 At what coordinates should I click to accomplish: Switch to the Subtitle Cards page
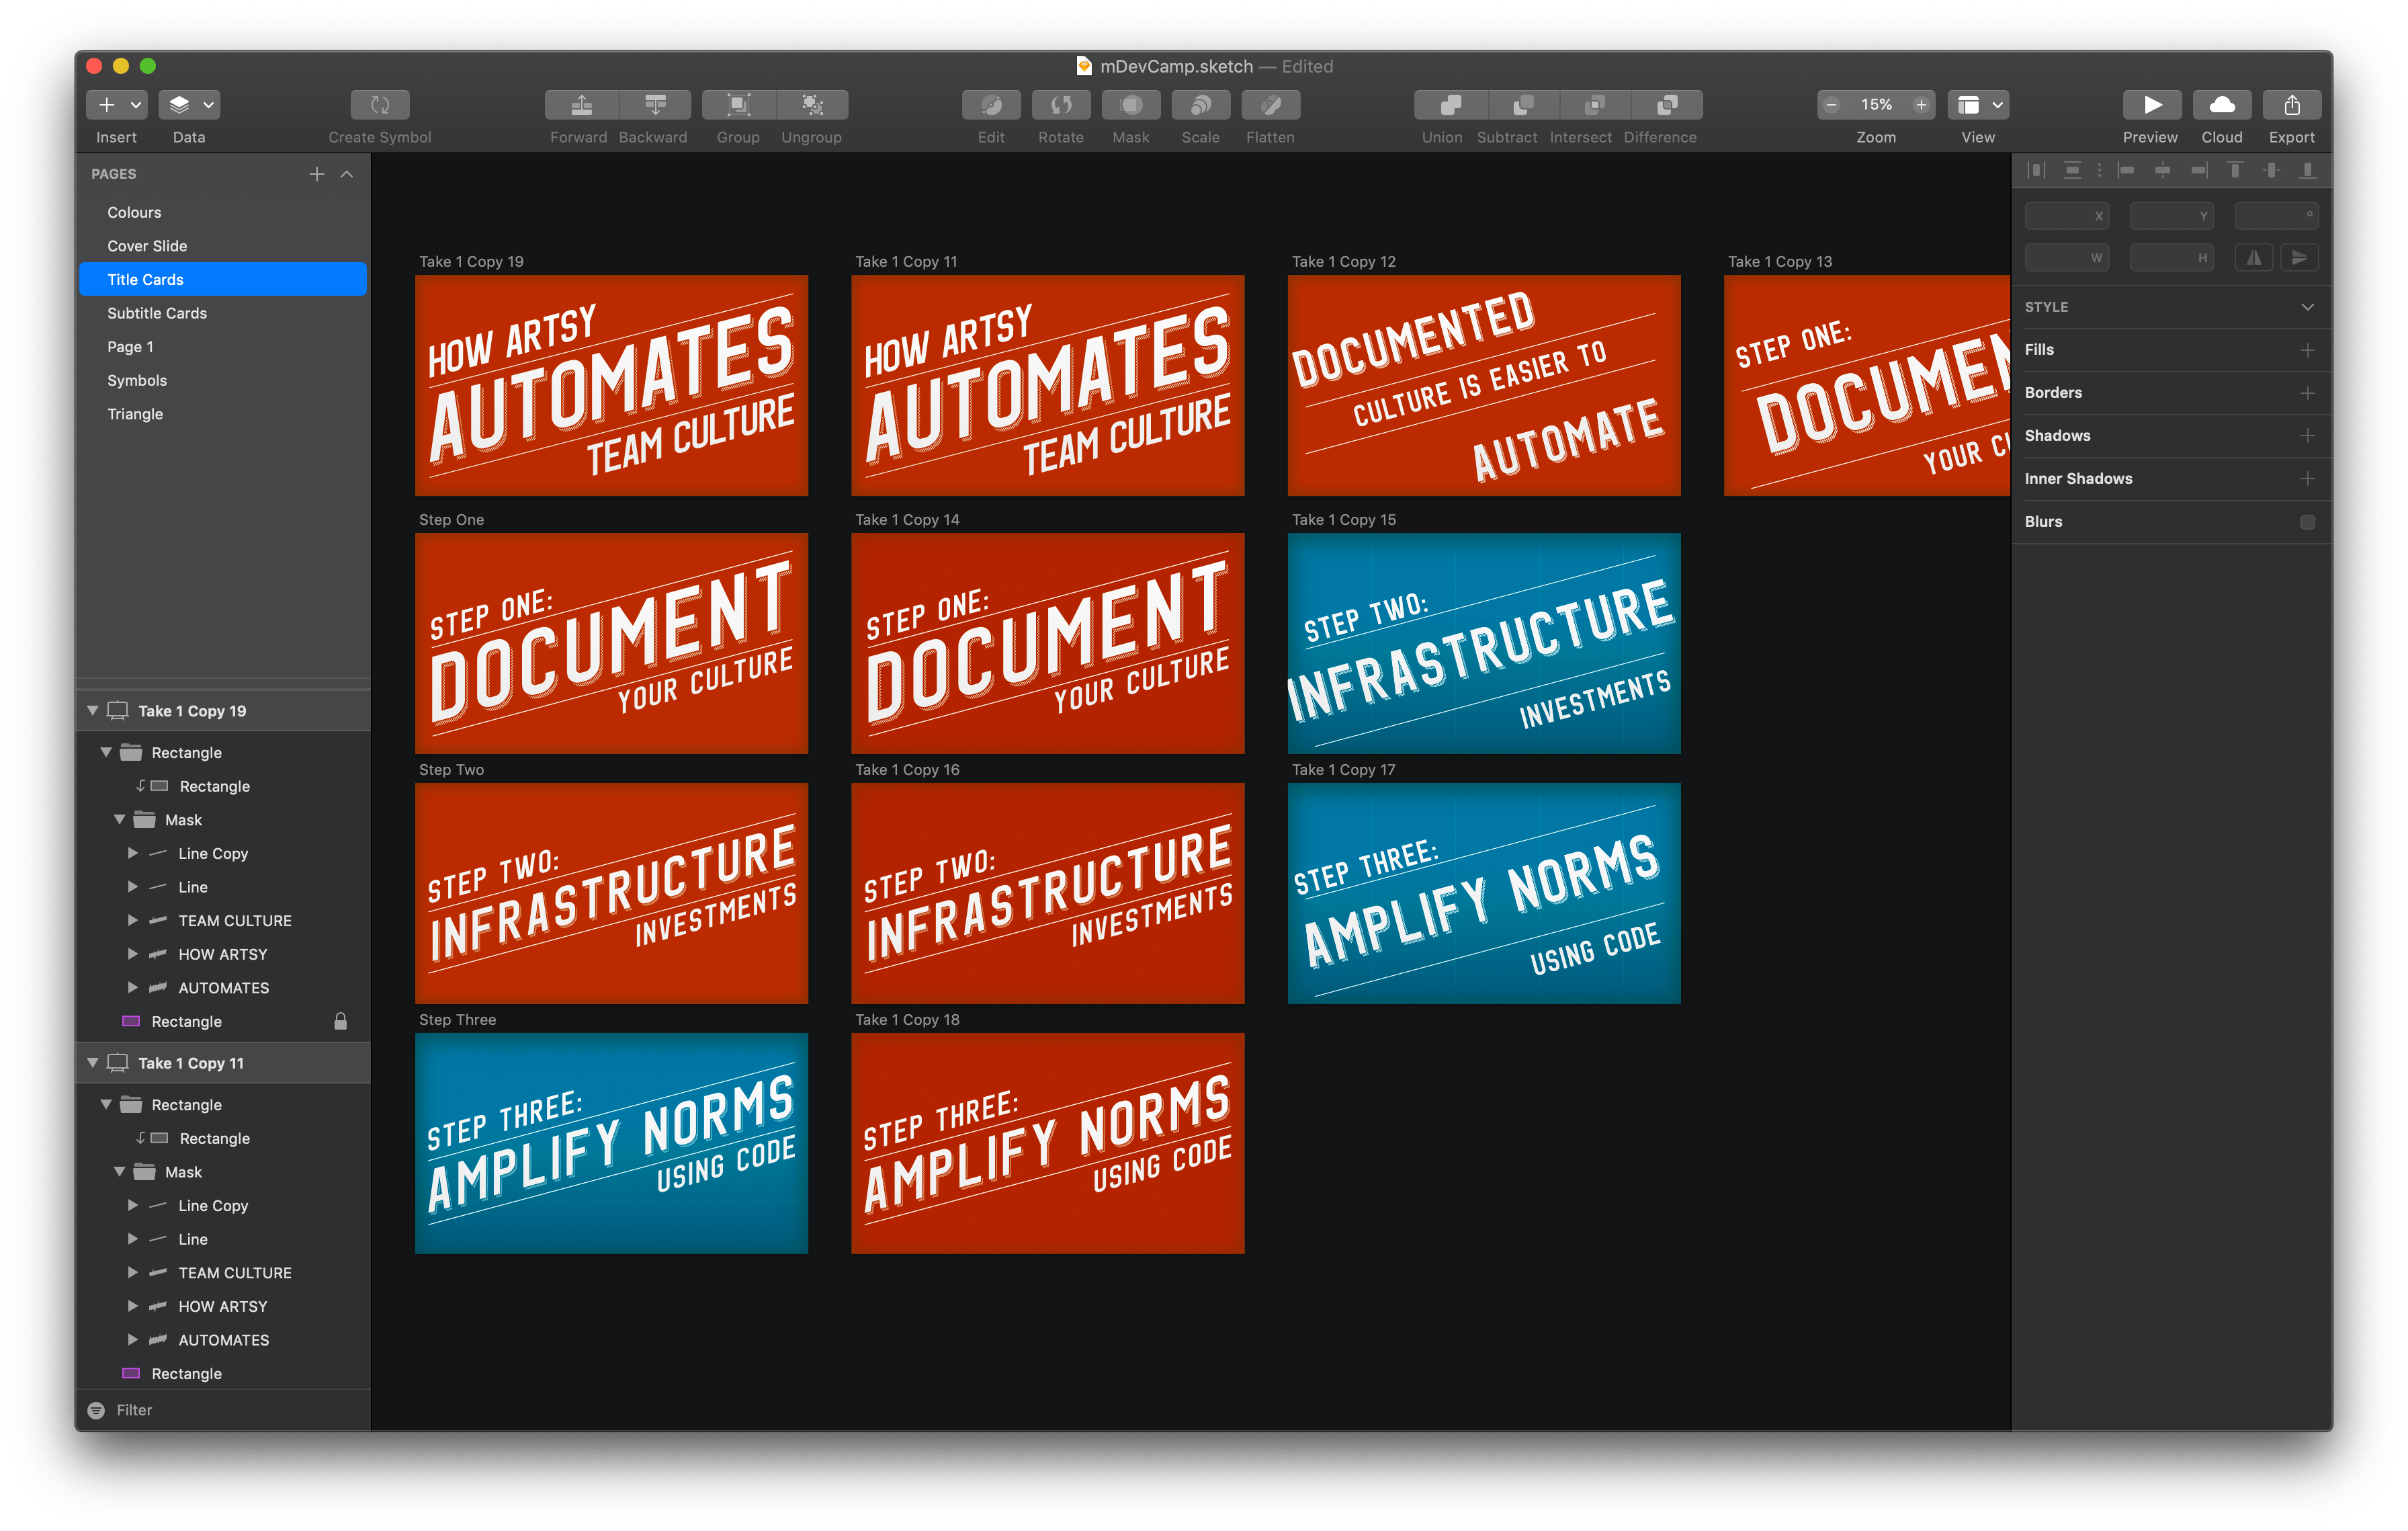(x=157, y=313)
